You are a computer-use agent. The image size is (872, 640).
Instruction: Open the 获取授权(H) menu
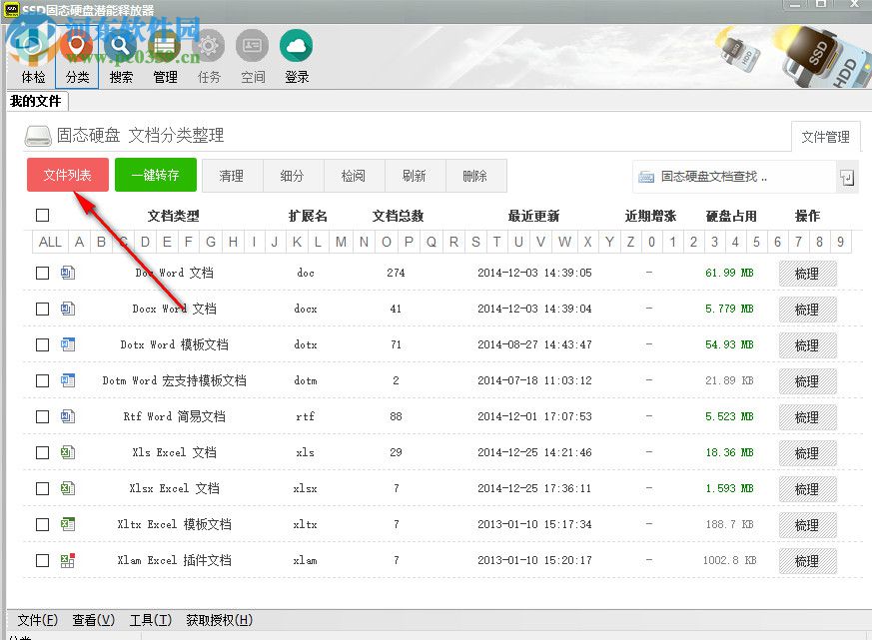point(219,620)
